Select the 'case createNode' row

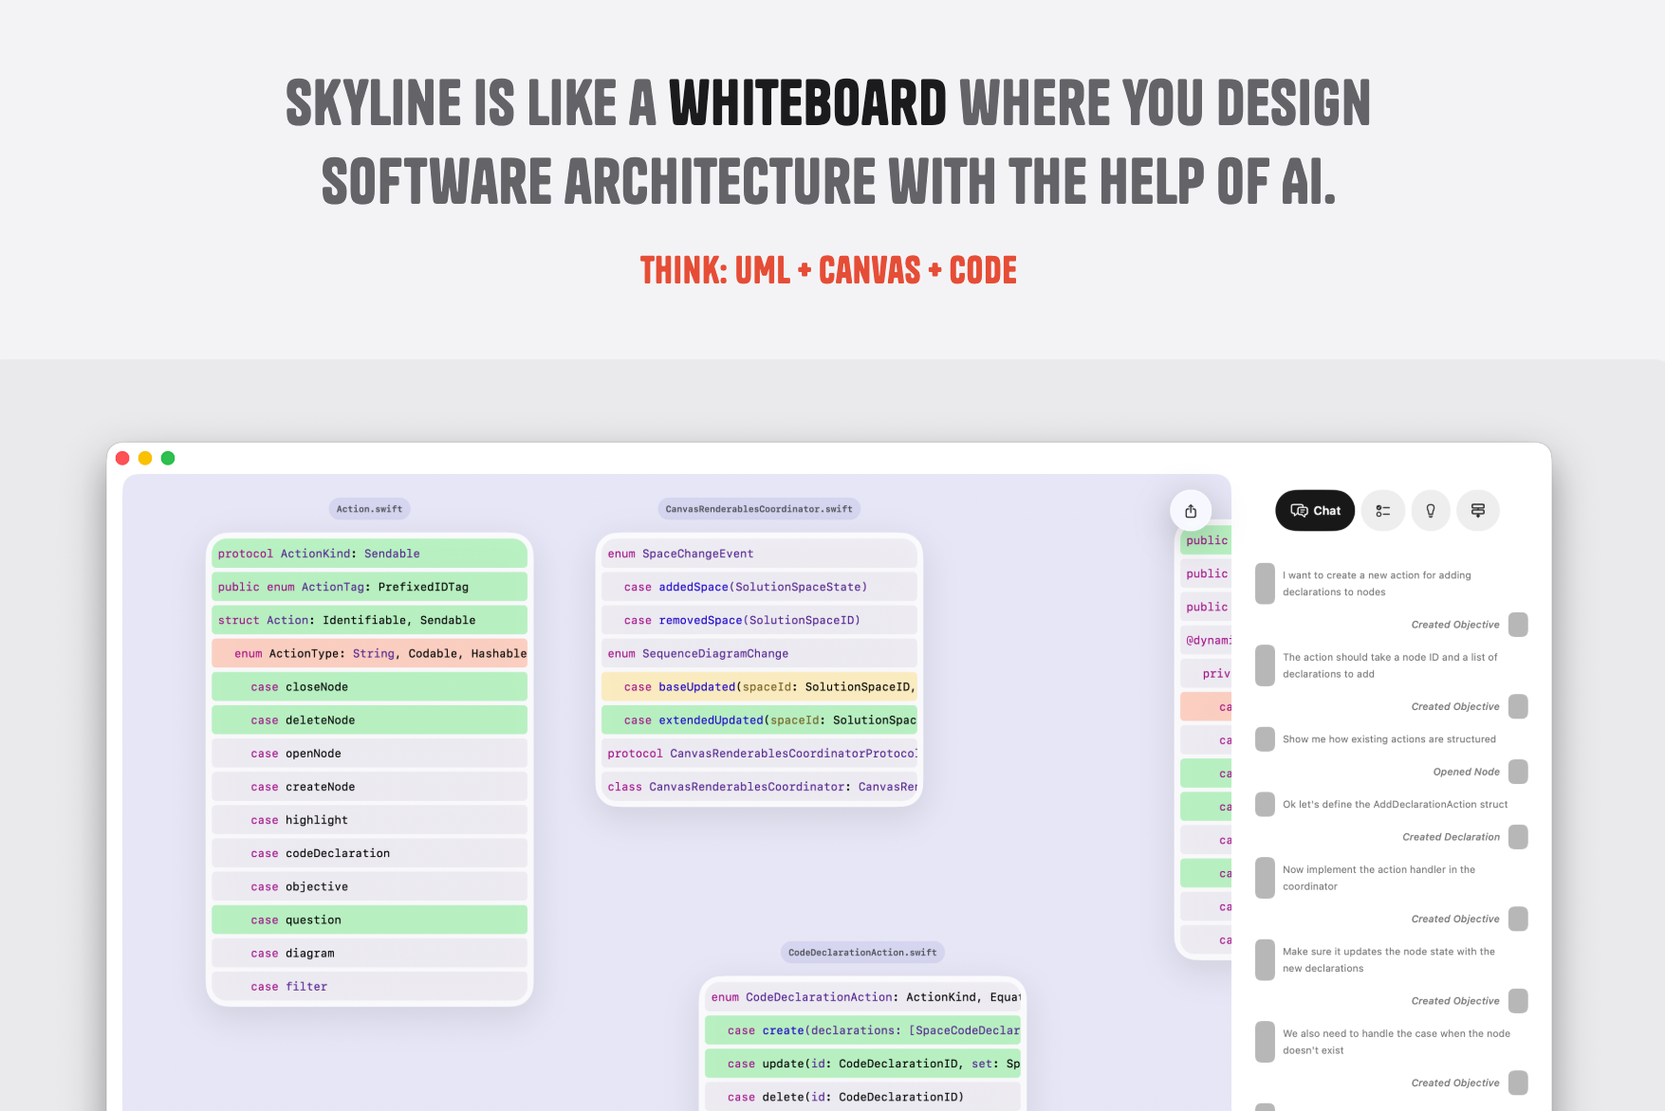pyautogui.click(x=369, y=787)
